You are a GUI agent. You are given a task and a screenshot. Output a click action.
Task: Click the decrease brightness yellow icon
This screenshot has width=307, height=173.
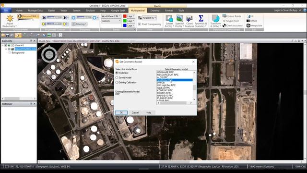pyautogui.click(x=44, y=24)
